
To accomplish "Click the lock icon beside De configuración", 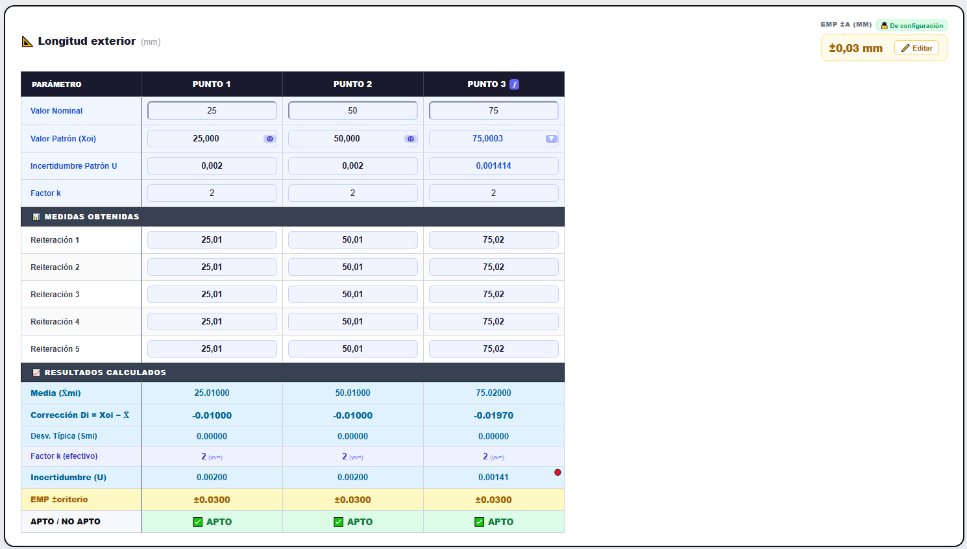I will pos(884,26).
